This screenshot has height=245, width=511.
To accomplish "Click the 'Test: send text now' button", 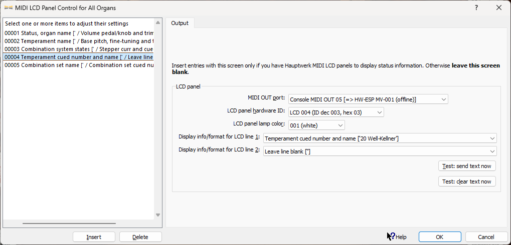I will (467, 165).
